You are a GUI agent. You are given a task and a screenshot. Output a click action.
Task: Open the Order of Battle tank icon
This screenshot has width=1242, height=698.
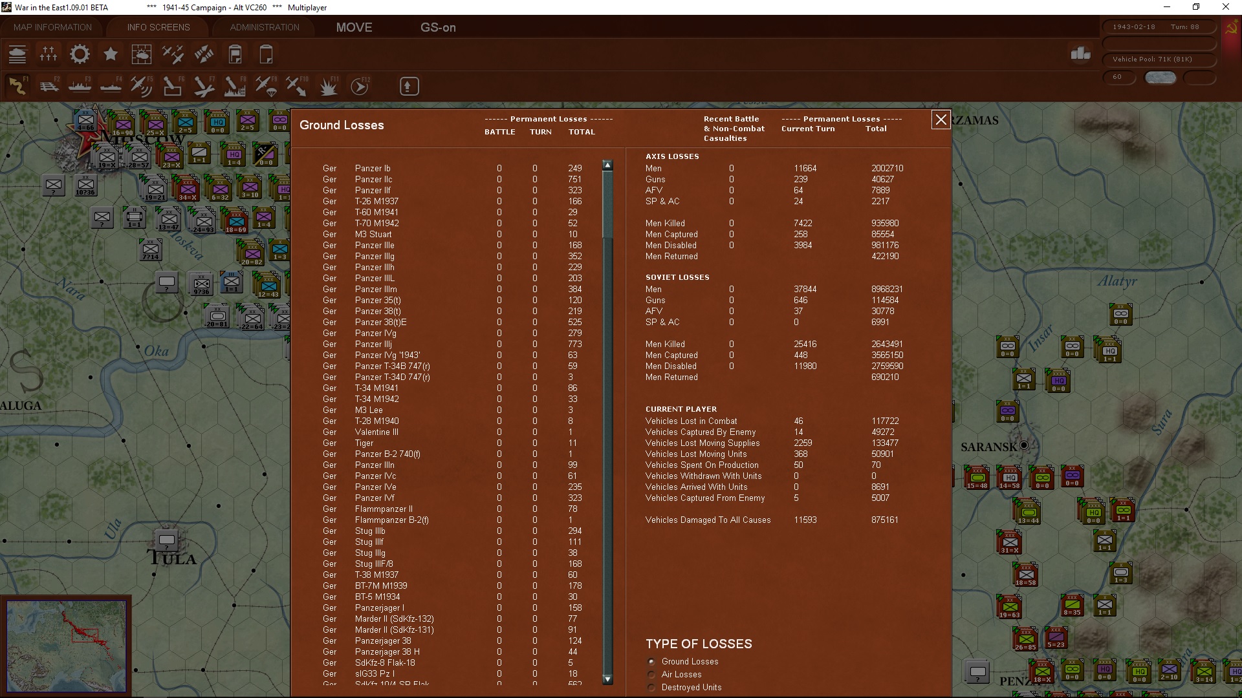pyautogui.click(x=17, y=54)
